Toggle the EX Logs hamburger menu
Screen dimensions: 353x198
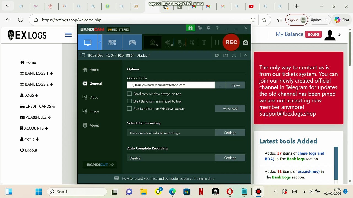(x=68, y=35)
